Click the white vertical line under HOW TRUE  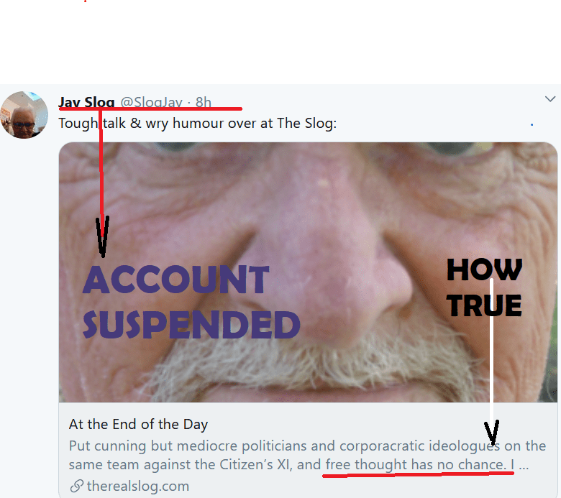[x=491, y=352]
